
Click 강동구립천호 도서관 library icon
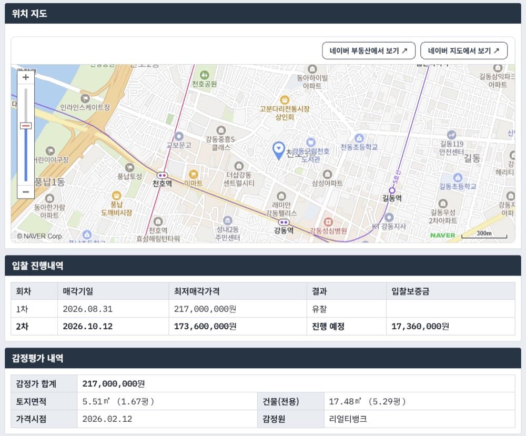click(x=311, y=142)
